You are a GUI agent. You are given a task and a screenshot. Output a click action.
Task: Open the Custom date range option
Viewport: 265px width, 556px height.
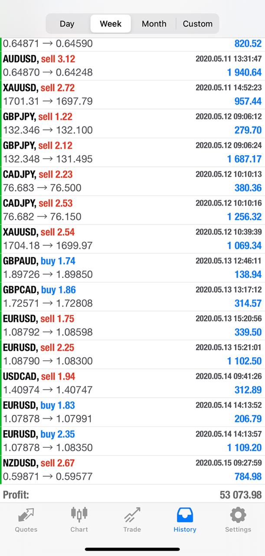click(197, 24)
